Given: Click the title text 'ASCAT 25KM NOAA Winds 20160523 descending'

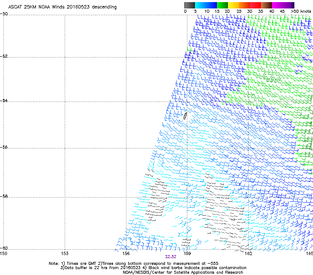Looking at the screenshot, I should point(62,7).
